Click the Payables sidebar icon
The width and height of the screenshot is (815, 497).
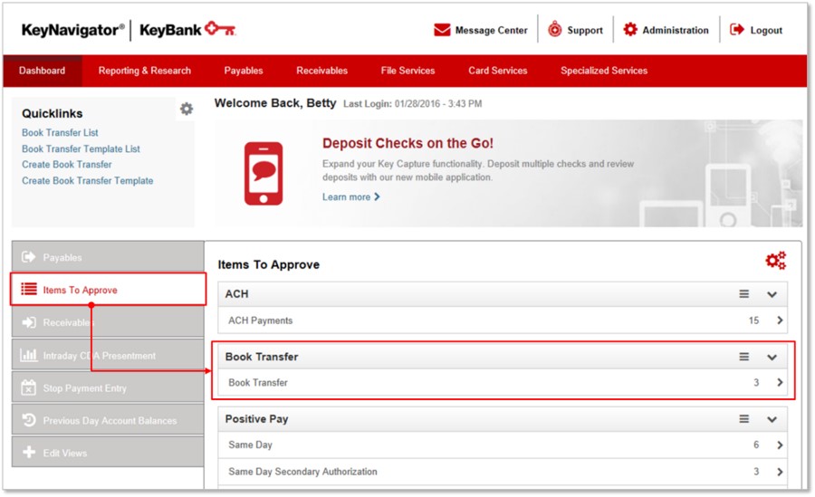click(29, 257)
